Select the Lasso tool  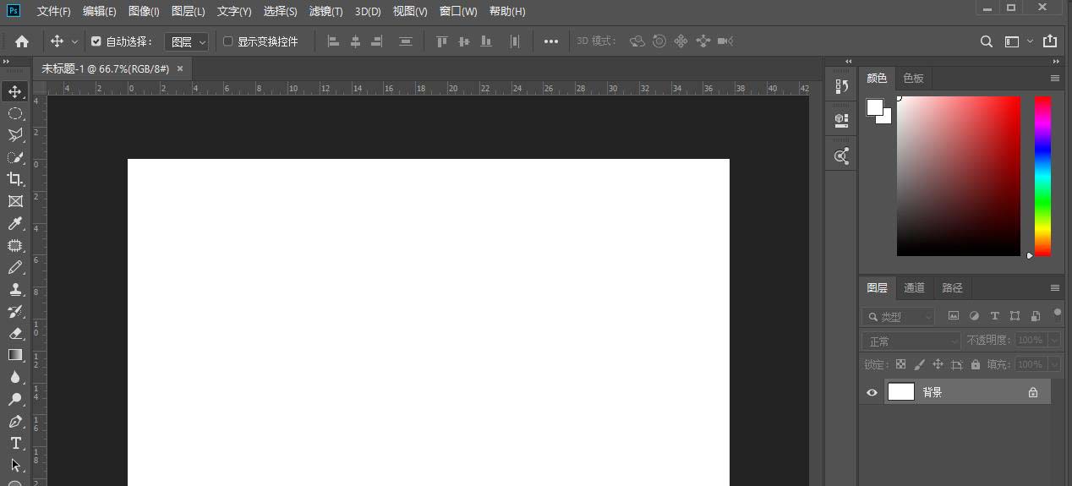pos(15,135)
